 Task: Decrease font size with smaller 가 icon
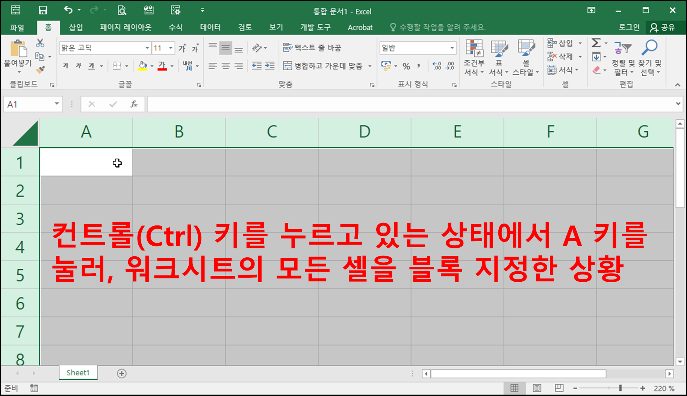point(195,48)
